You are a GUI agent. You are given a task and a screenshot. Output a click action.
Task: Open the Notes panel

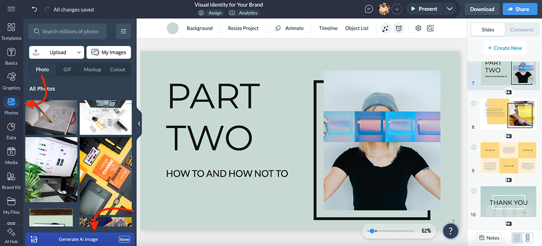[490, 237]
